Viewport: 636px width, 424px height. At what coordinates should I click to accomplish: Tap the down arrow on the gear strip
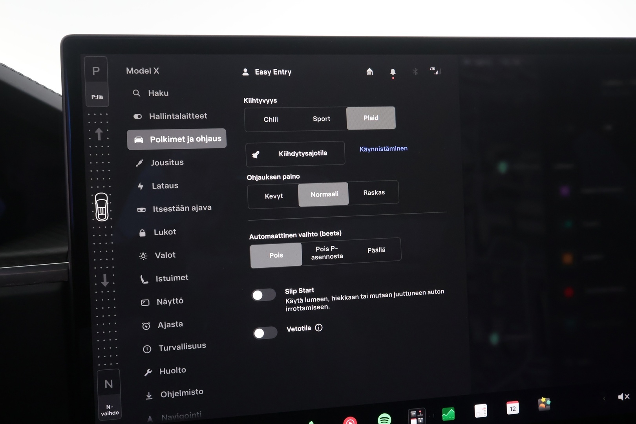click(105, 280)
